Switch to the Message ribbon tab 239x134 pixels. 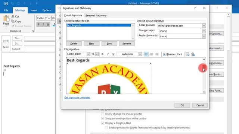[x=20, y=10]
